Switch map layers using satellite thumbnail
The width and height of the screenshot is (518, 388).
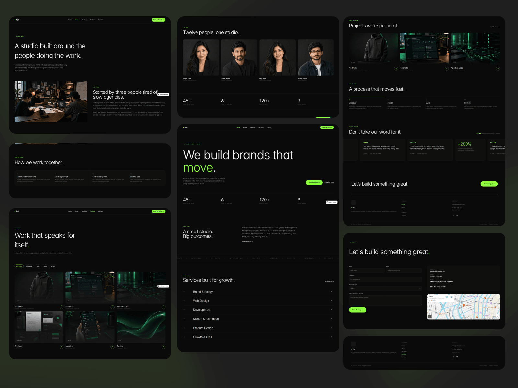click(430, 317)
